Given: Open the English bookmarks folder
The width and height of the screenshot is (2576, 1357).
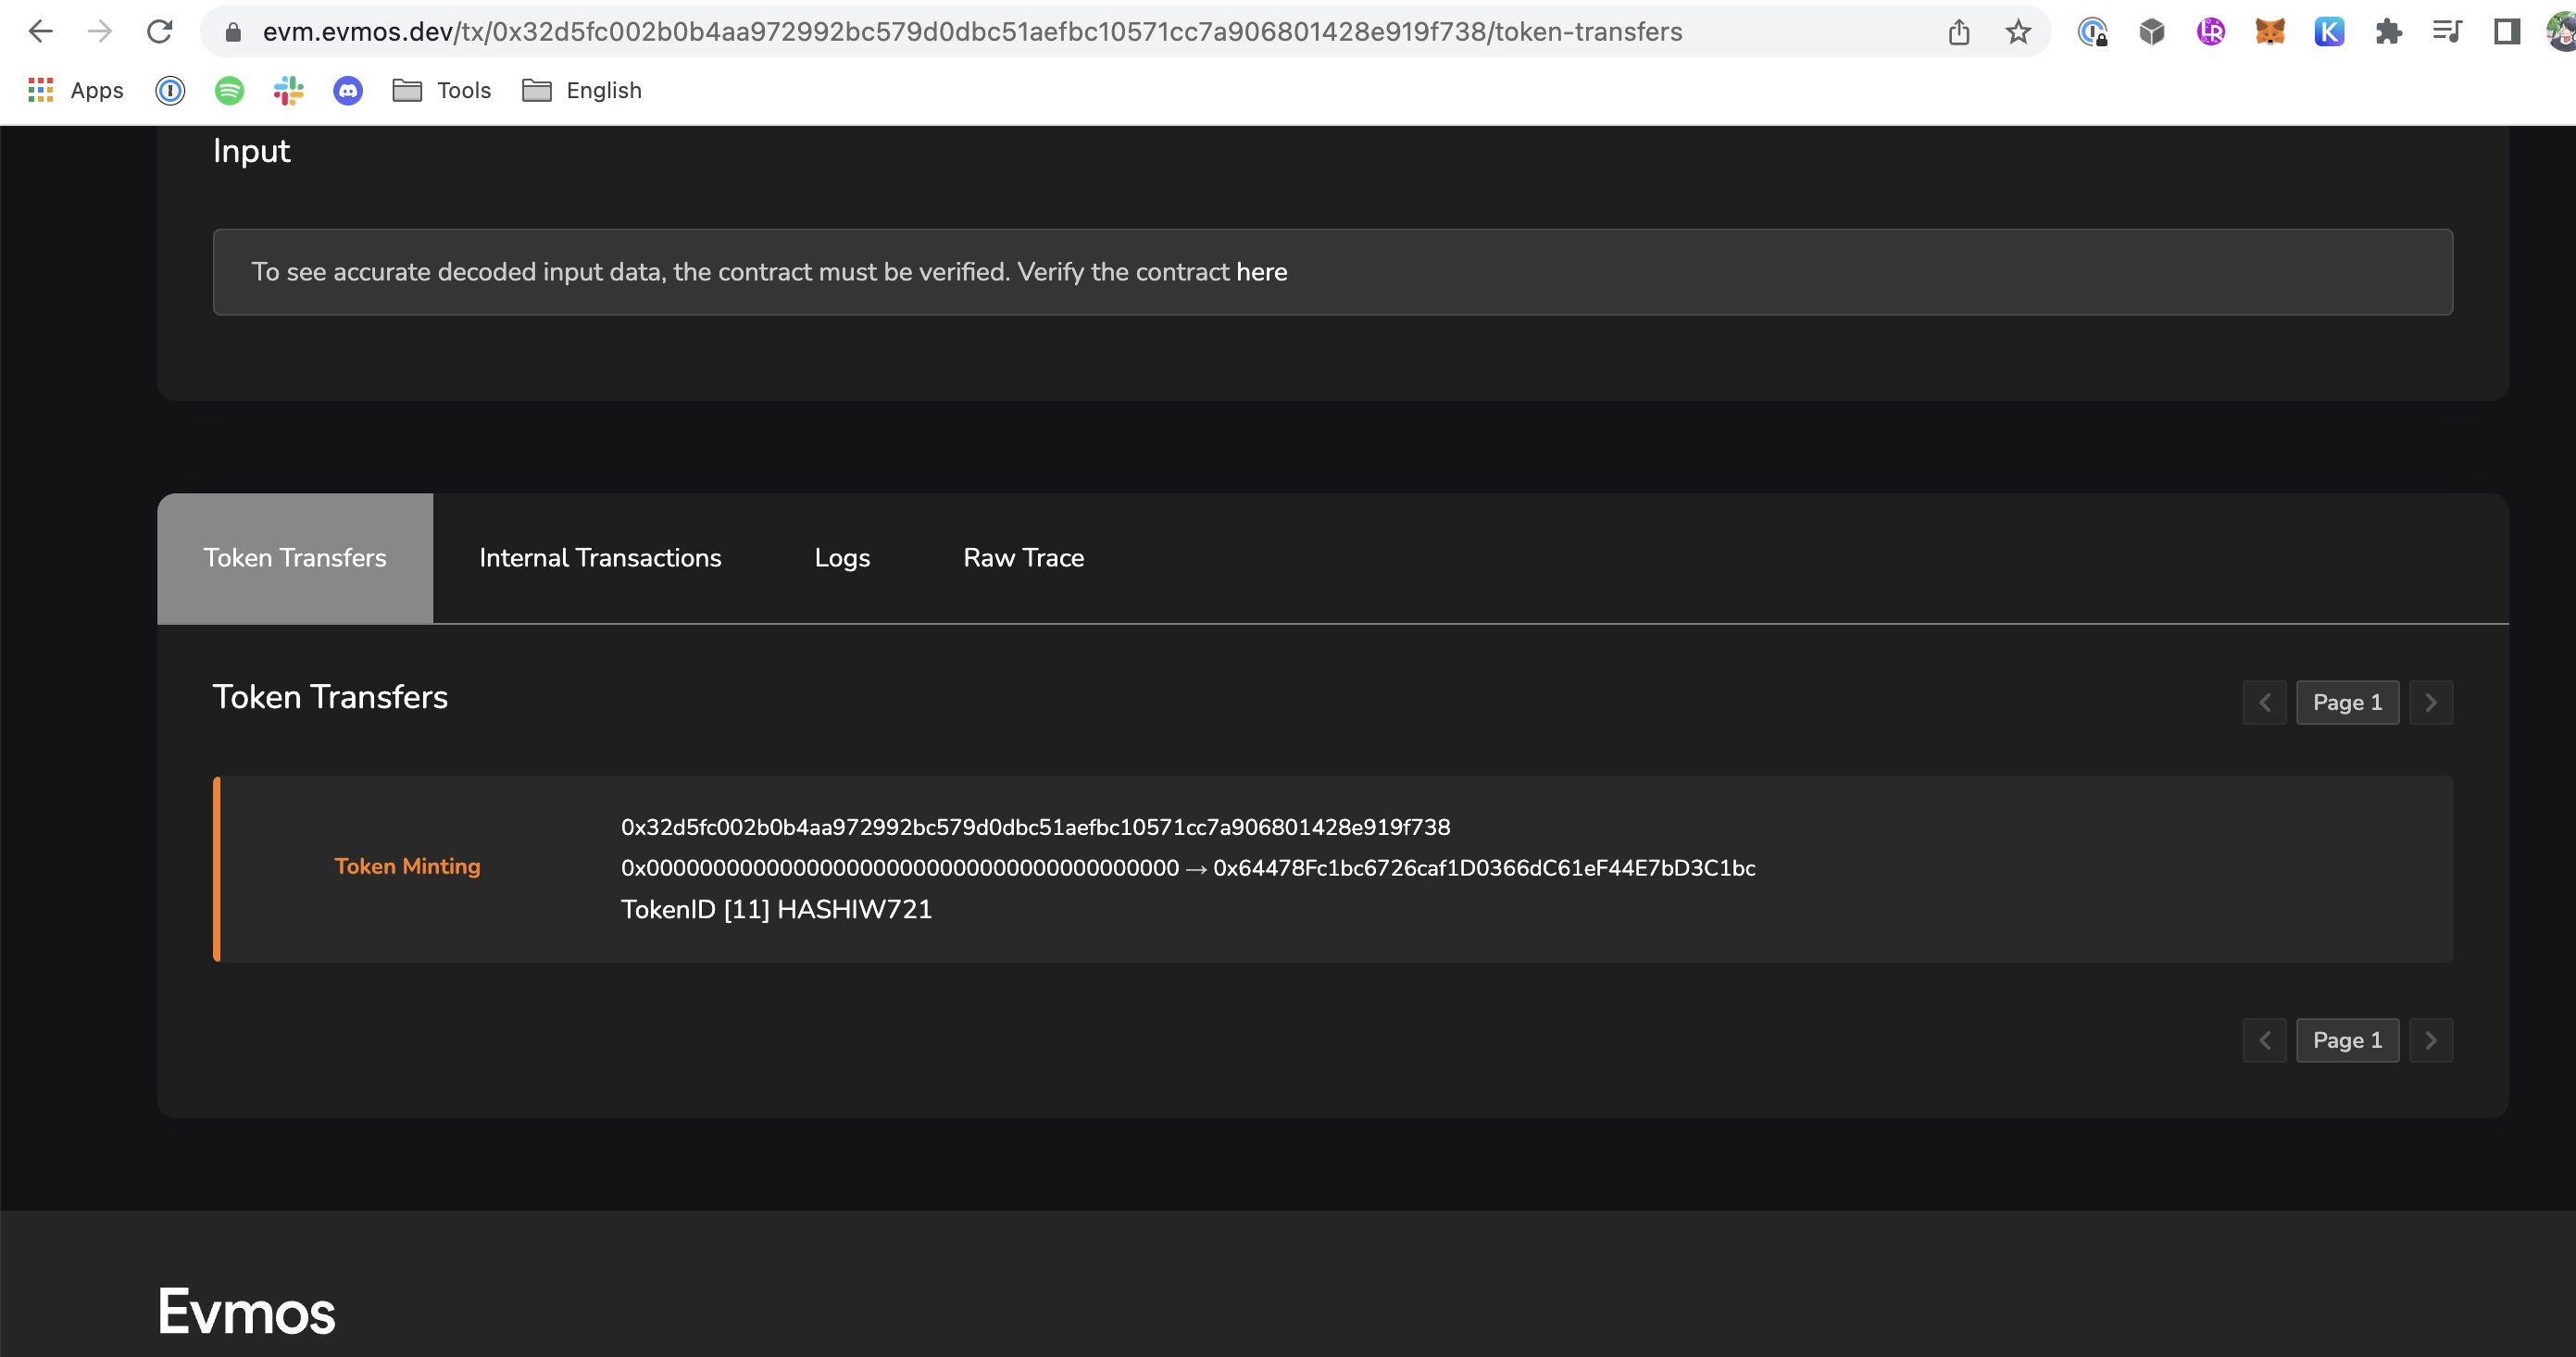Looking at the screenshot, I should coord(581,91).
